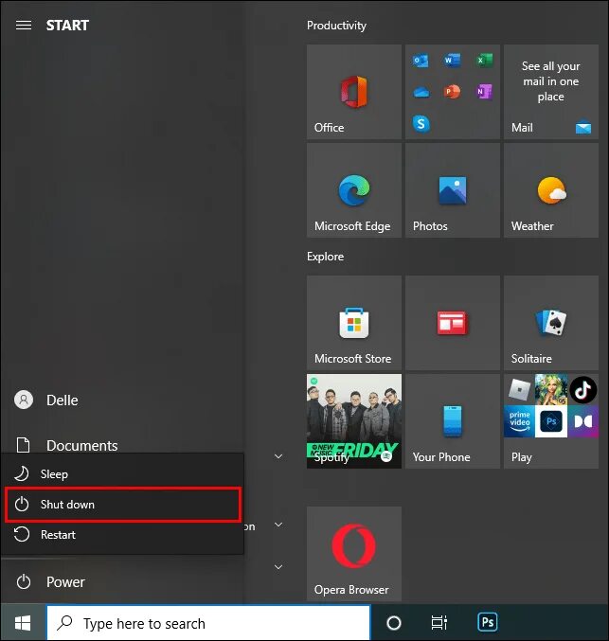Open TikTok in the Play folder
The height and width of the screenshot is (641, 609).
(x=582, y=389)
